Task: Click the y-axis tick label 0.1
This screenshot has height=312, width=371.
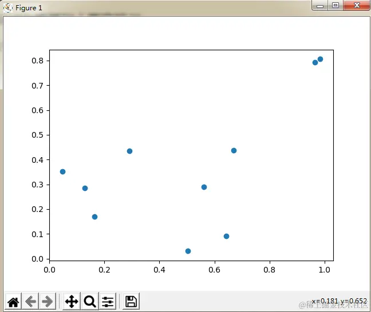Action: point(38,234)
